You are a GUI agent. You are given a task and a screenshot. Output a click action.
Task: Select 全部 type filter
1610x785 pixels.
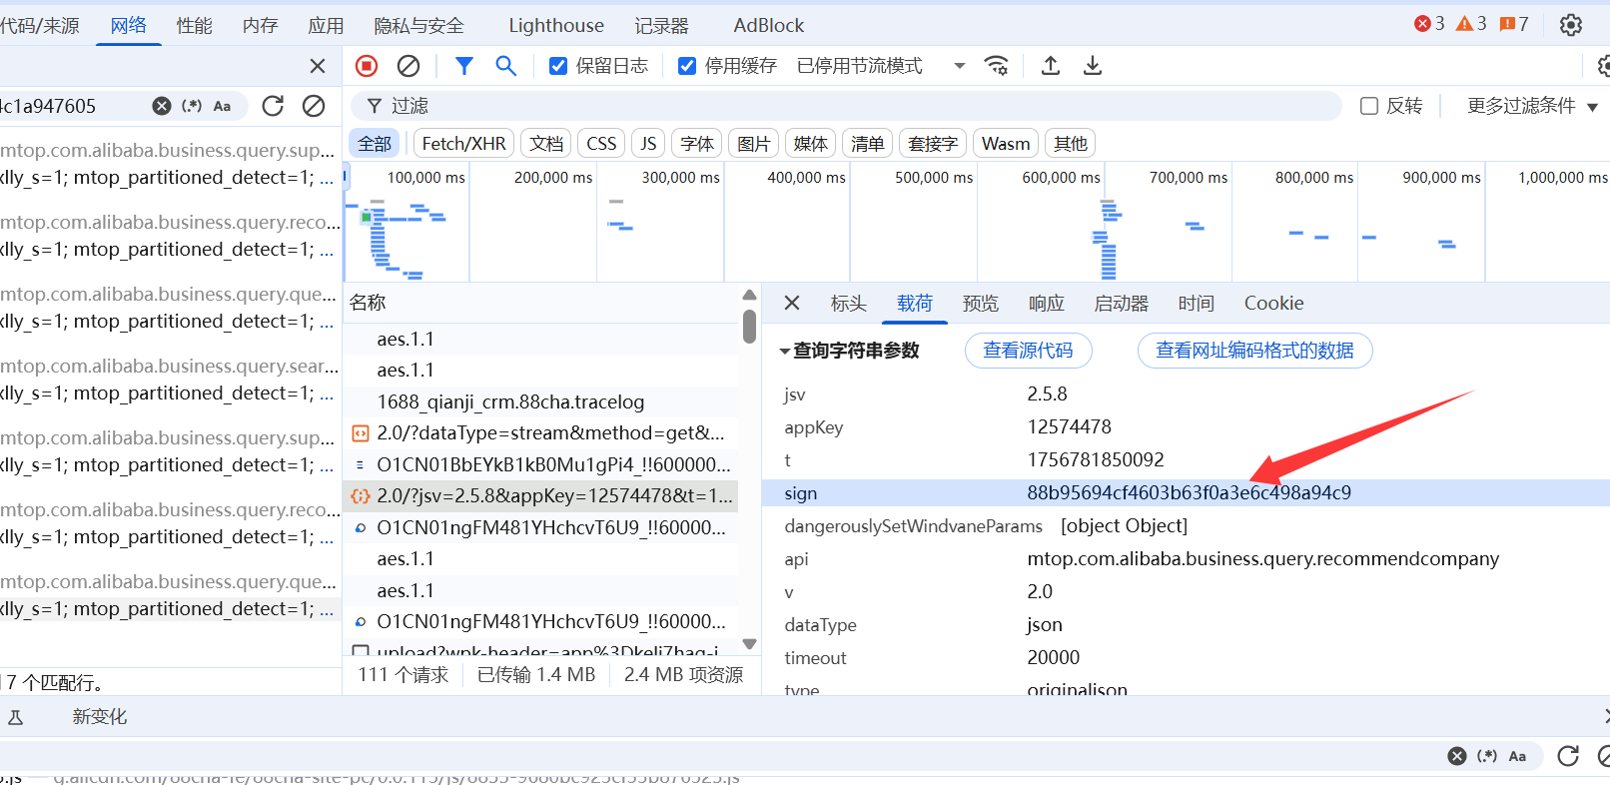(x=376, y=144)
